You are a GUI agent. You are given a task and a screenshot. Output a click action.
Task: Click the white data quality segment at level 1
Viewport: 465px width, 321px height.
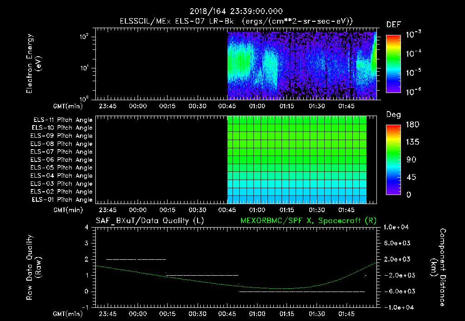pyautogui.click(x=202, y=275)
